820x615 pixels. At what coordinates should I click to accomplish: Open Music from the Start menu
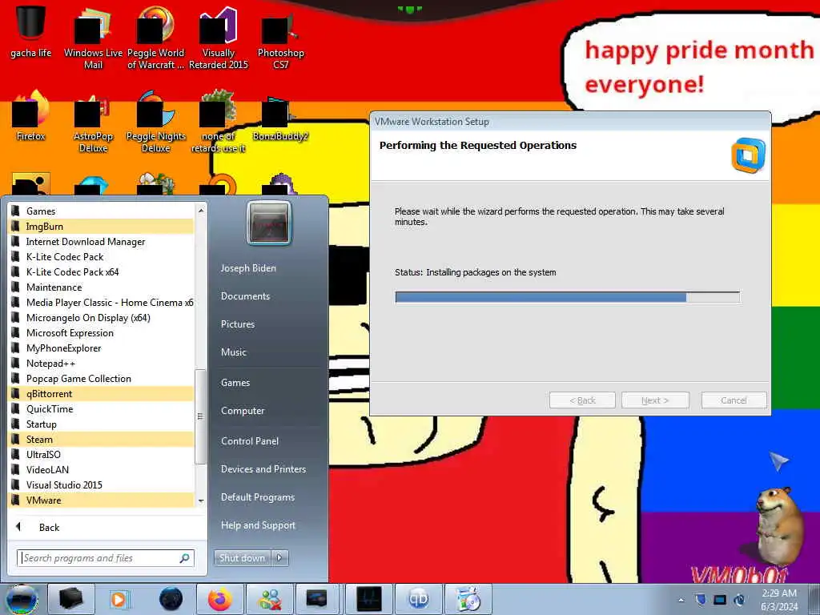pos(234,352)
